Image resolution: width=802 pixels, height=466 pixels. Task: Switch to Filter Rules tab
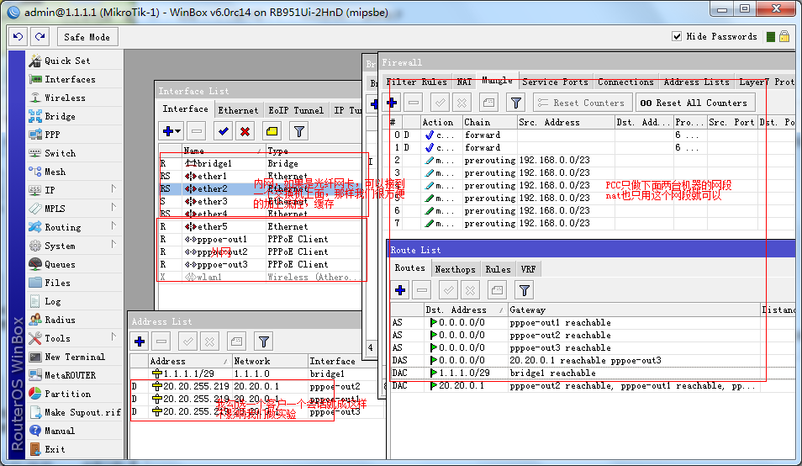click(x=416, y=82)
